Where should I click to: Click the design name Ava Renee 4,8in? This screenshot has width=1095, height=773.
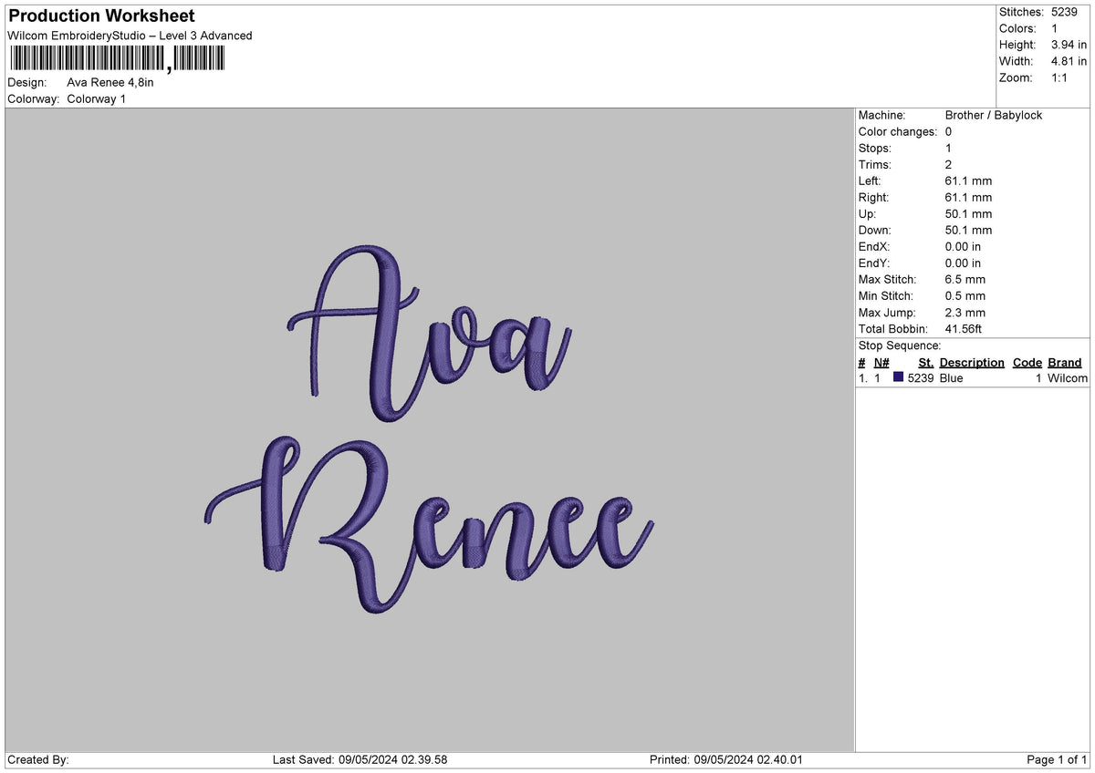coord(111,81)
